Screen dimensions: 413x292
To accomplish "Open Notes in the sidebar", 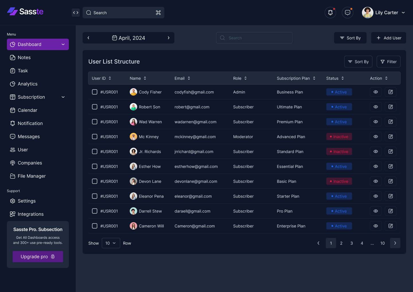I will [38, 58].
